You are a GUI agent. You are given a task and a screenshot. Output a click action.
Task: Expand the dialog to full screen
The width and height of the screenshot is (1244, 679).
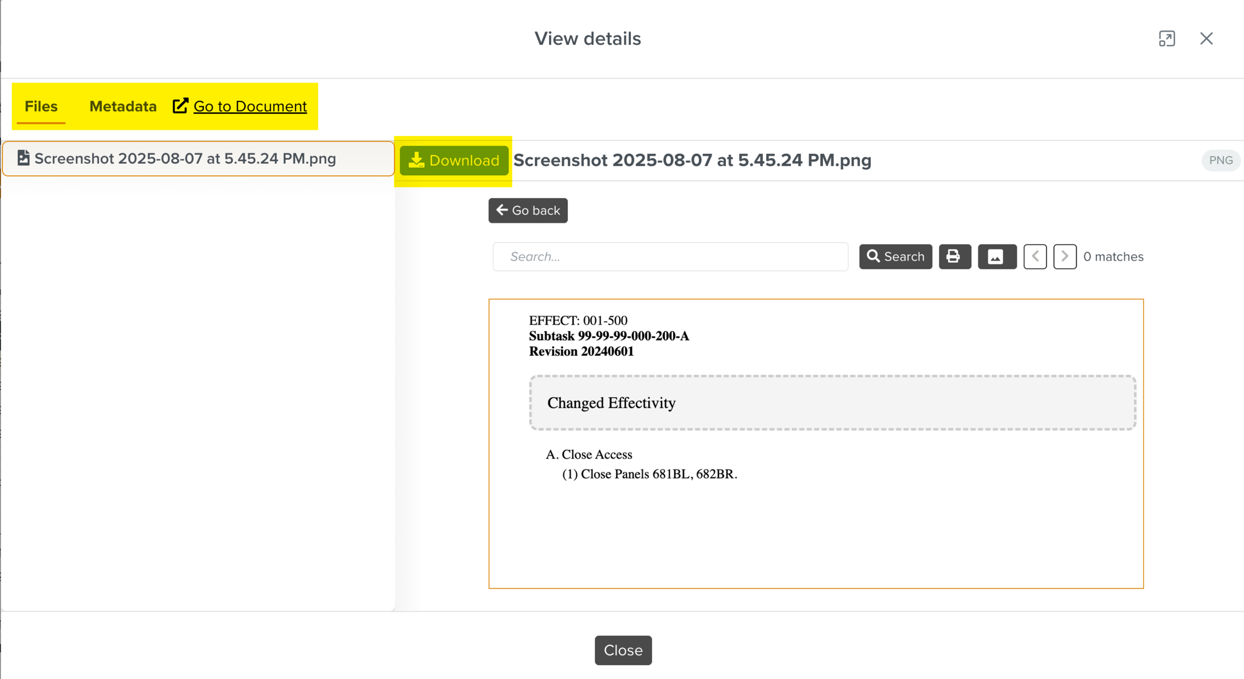[1166, 38]
